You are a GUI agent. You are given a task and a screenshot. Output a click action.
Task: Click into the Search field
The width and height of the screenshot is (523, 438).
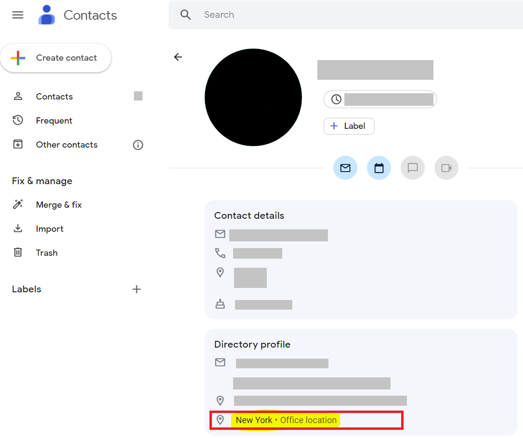coord(337,15)
